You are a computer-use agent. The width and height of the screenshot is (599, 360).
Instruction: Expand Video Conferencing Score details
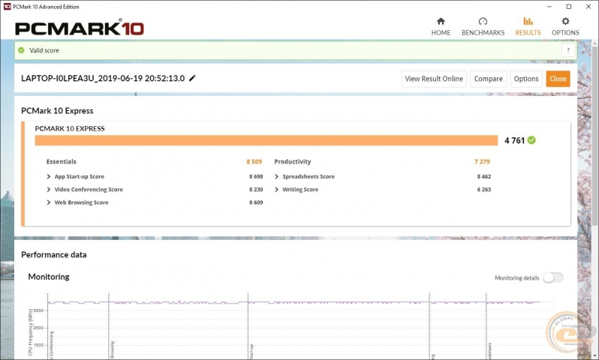tap(49, 189)
